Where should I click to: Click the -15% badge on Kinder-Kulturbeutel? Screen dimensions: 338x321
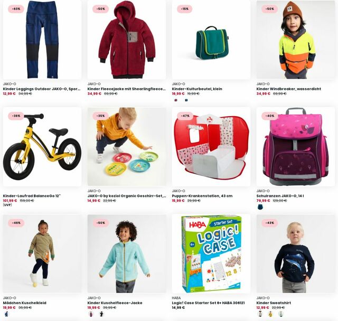coord(185,9)
